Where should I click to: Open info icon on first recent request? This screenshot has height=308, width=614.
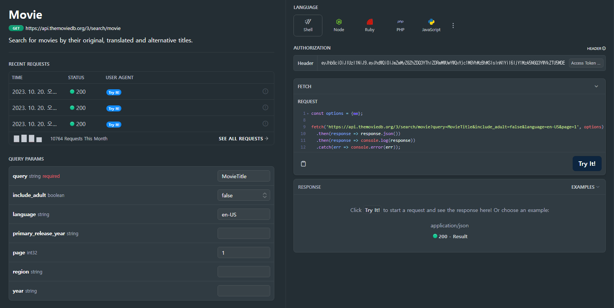pos(265,91)
